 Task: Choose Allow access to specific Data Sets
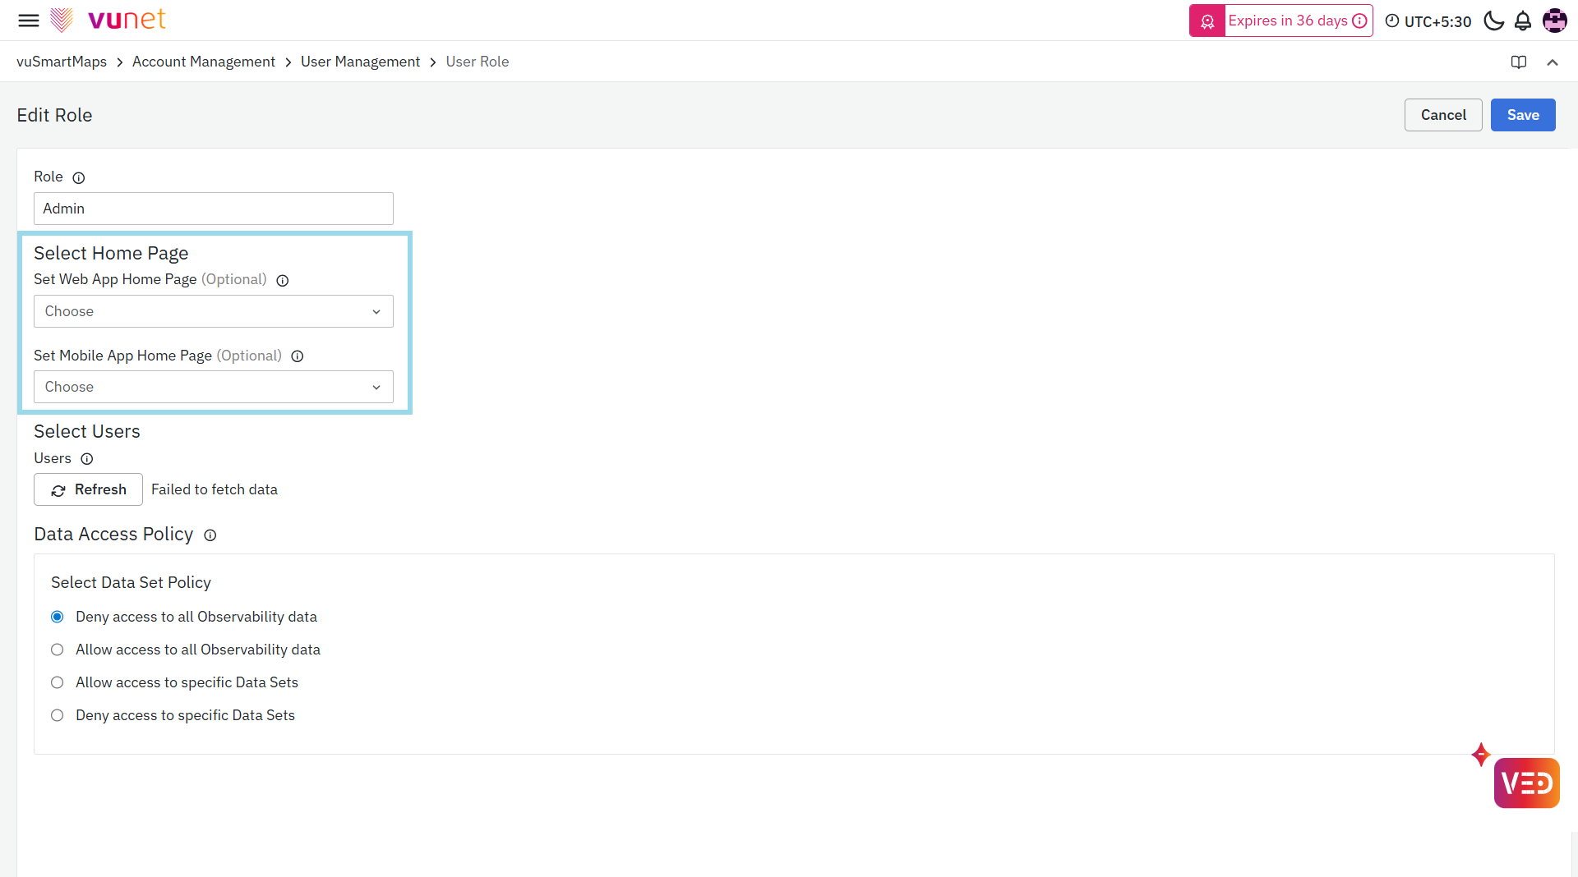tap(58, 682)
